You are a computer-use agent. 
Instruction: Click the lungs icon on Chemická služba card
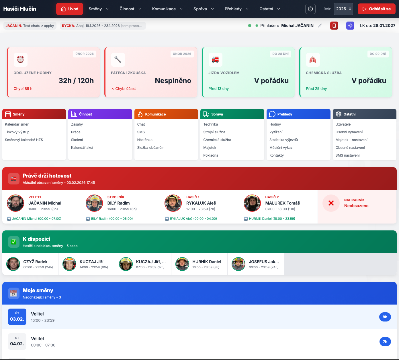pyautogui.click(x=313, y=60)
